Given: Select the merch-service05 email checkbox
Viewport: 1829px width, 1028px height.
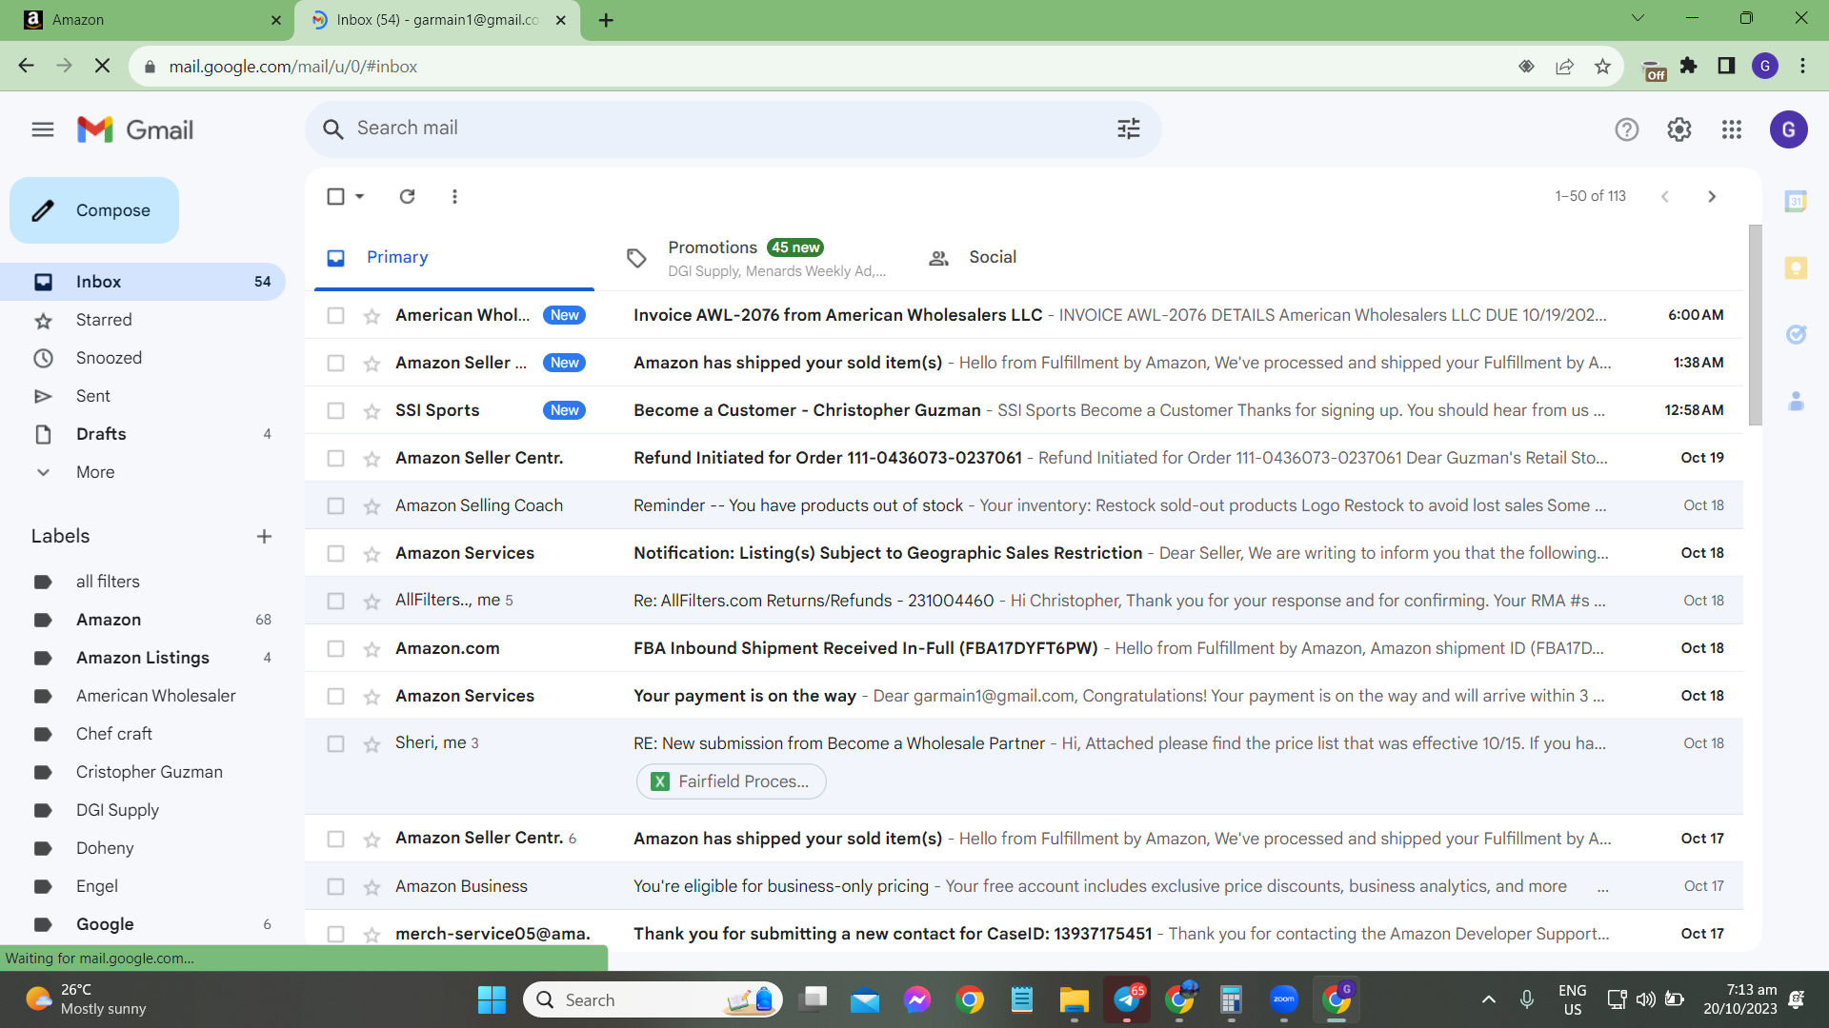Looking at the screenshot, I should coord(335,934).
